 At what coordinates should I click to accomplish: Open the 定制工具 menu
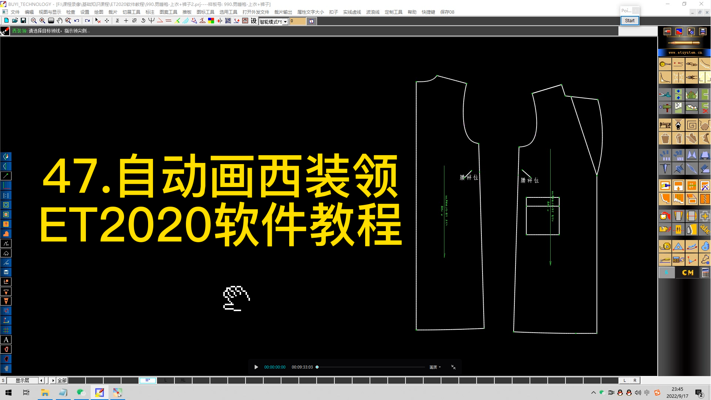(x=394, y=12)
